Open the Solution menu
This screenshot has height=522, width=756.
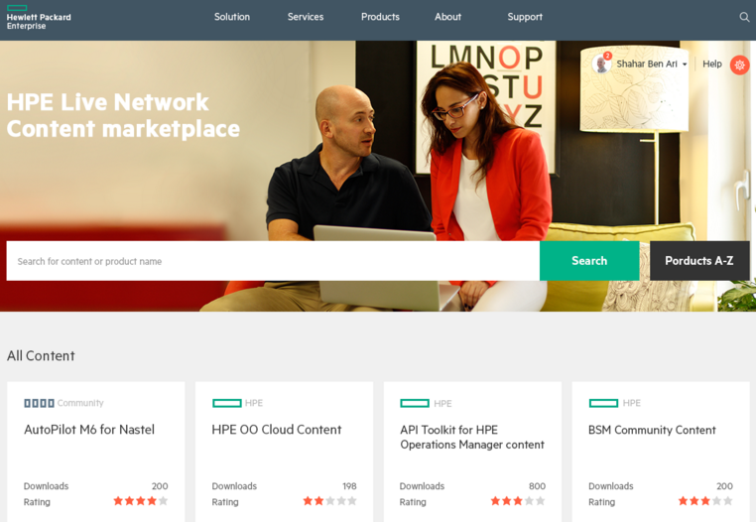coord(232,17)
